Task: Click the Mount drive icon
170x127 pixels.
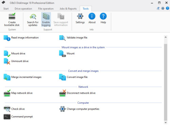Action: (7, 54)
